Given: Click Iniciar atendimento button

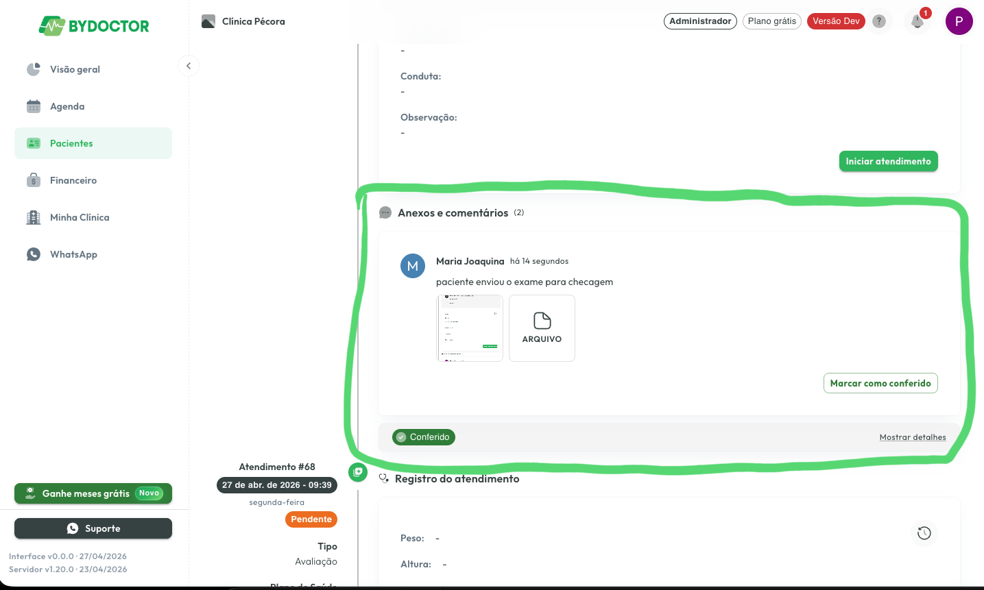Looking at the screenshot, I should click(888, 161).
